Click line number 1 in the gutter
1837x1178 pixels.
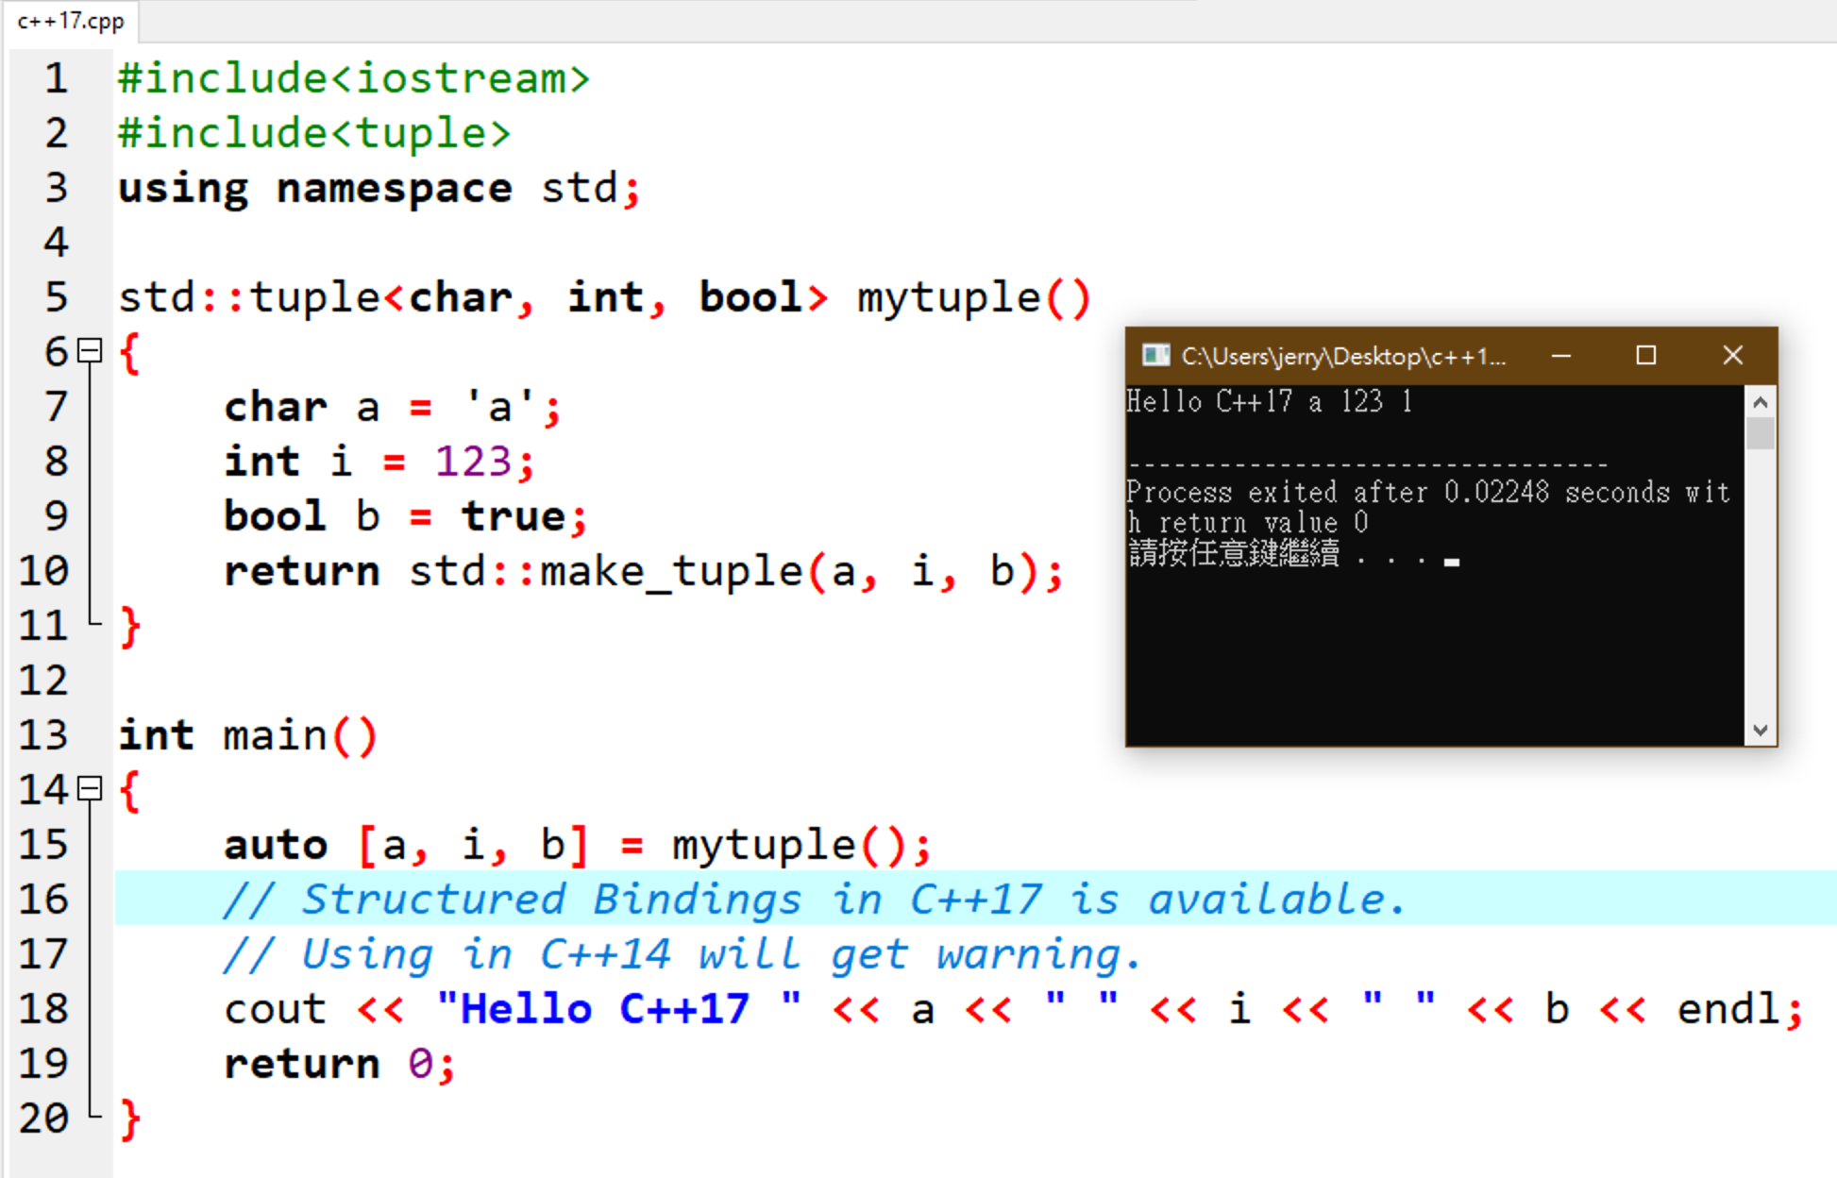click(55, 78)
